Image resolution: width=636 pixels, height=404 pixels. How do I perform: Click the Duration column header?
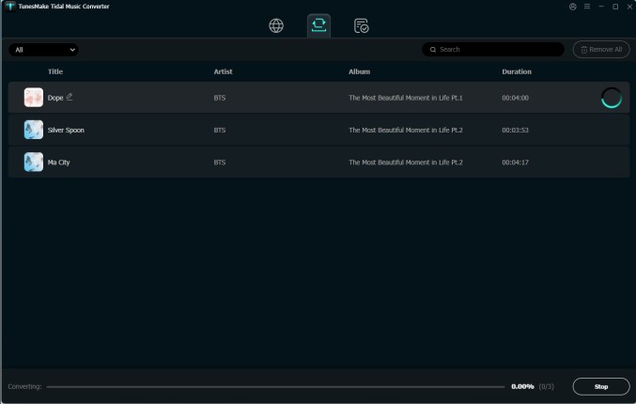517,71
